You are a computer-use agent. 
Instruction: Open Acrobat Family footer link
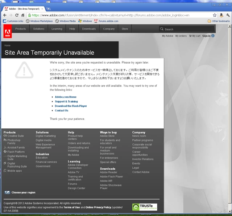(x=16, y=147)
